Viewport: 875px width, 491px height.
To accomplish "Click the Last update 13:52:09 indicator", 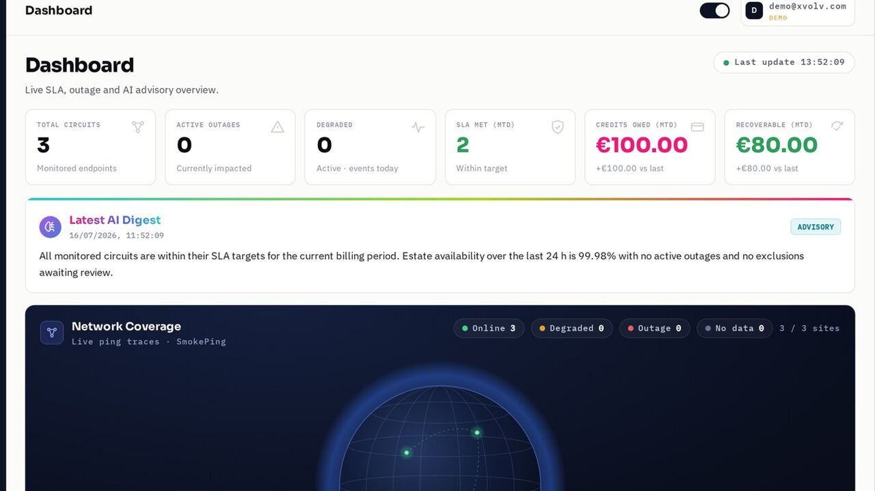I will tap(783, 62).
